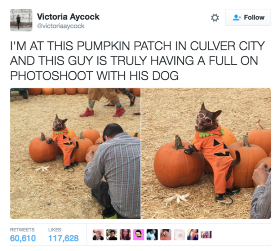Image resolution: width=280 pixels, height=251 pixels.
Task: Click the Follow button
Action: (248, 18)
